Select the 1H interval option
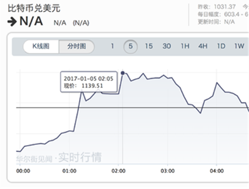This screenshot has width=249, height=189. coord(185,46)
